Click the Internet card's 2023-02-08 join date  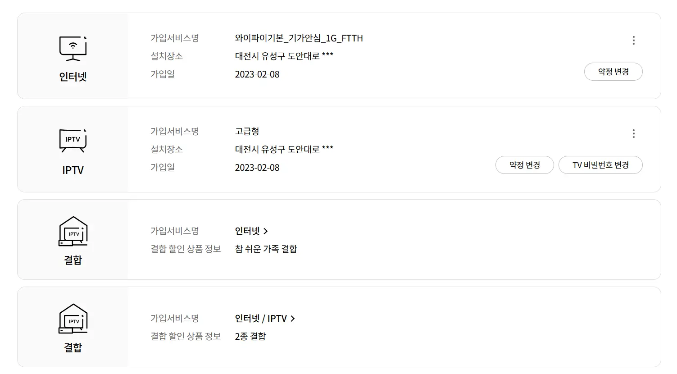coord(257,74)
